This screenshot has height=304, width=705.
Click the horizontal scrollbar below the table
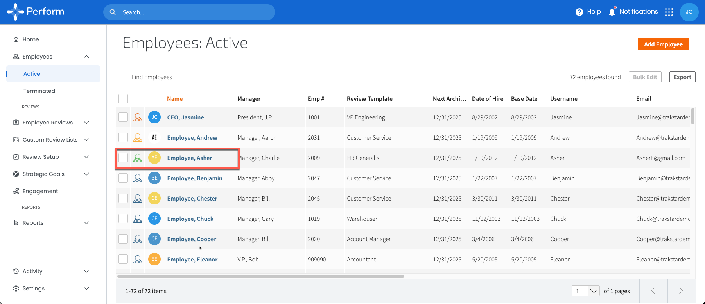click(x=260, y=276)
